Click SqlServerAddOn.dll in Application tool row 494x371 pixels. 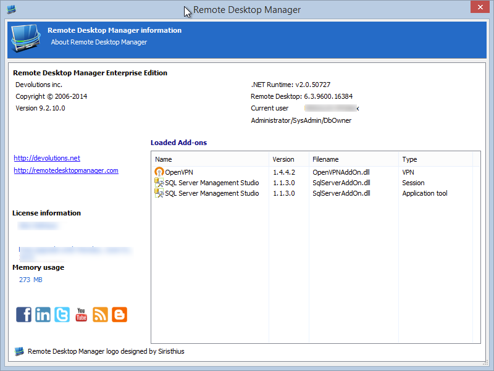[x=341, y=193]
